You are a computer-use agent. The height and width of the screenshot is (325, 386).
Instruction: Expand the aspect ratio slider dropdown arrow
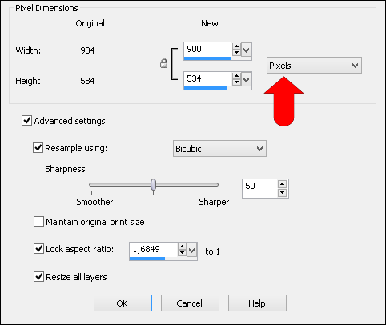pyautogui.click(x=192, y=250)
